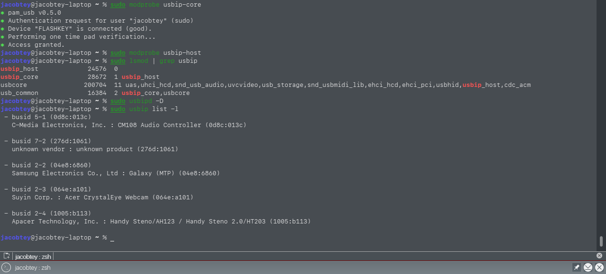Click the 'sudo modprobe usbip-host' command

156,53
